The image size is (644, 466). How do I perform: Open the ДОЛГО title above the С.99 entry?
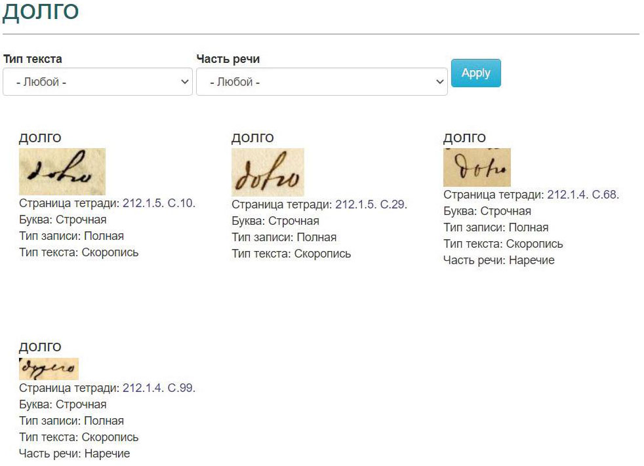tap(40, 347)
